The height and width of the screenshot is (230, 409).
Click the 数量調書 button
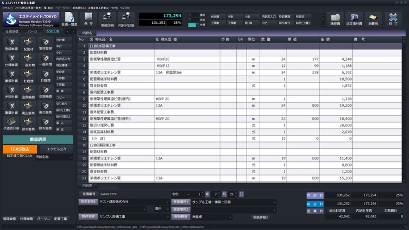[x=38, y=140]
